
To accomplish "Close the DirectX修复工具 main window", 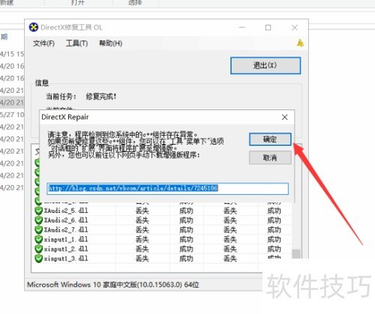I will tap(295, 27).
